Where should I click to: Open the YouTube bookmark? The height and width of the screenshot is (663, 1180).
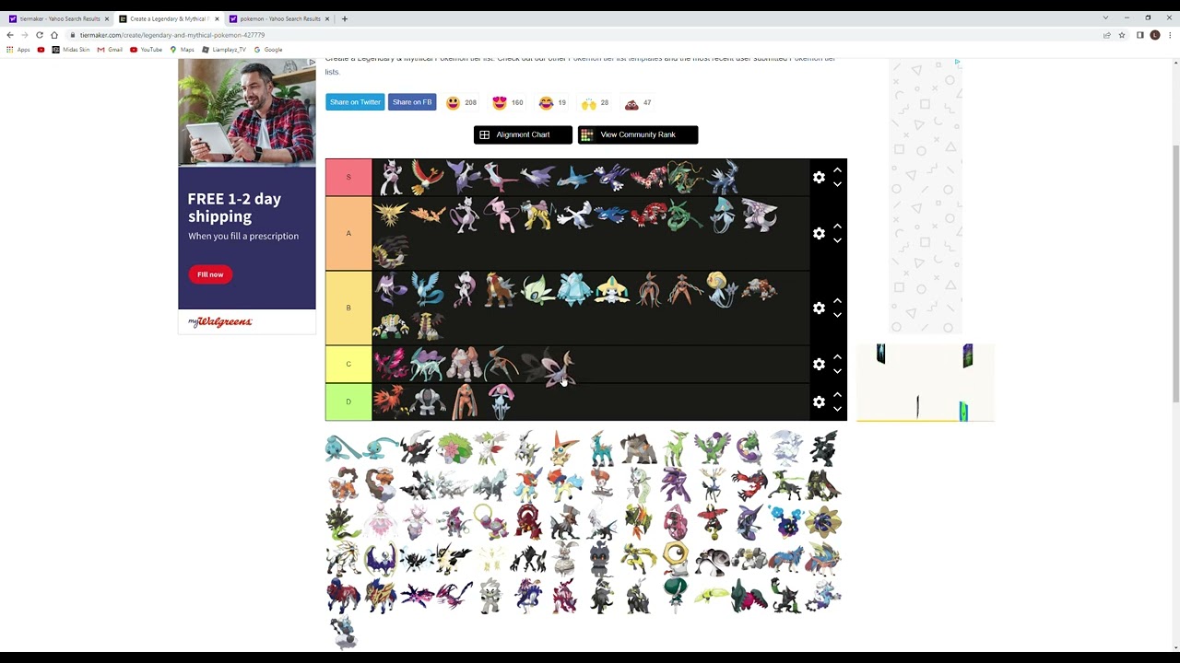point(147,50)
